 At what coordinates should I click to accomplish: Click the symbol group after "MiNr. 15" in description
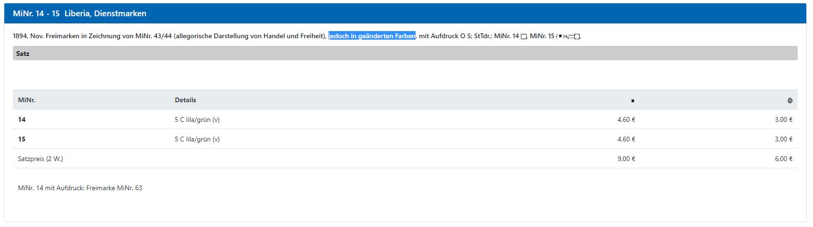[569, 36]
